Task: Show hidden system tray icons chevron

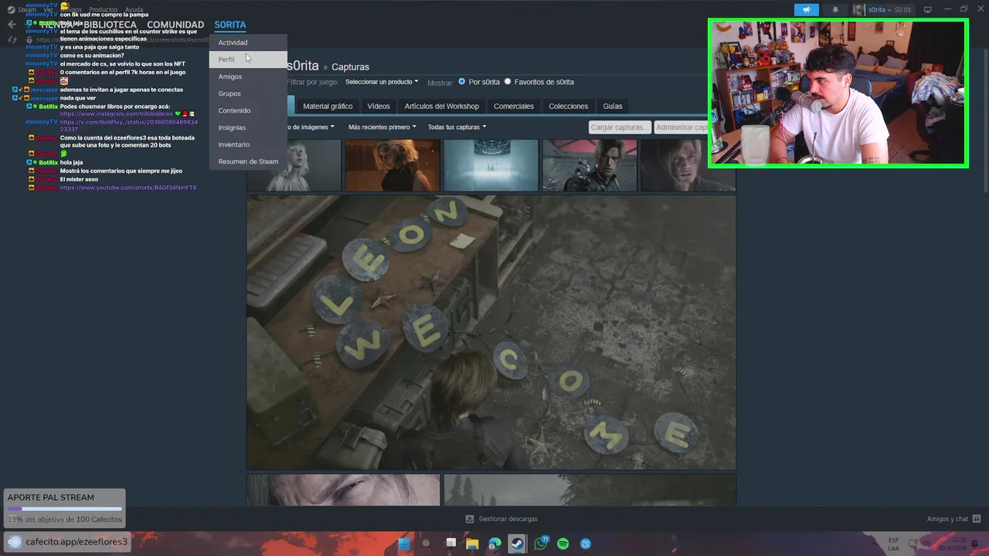Action: pyautogui.click(x=875, y=544)
